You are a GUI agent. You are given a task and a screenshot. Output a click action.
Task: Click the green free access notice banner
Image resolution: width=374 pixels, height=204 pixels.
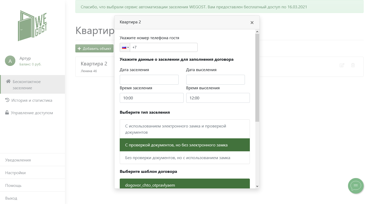pos(219,7)
